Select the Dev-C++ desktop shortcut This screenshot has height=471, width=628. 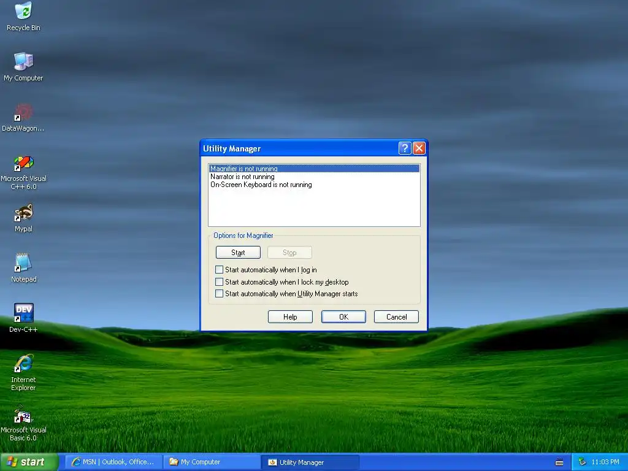coord(23,318)
